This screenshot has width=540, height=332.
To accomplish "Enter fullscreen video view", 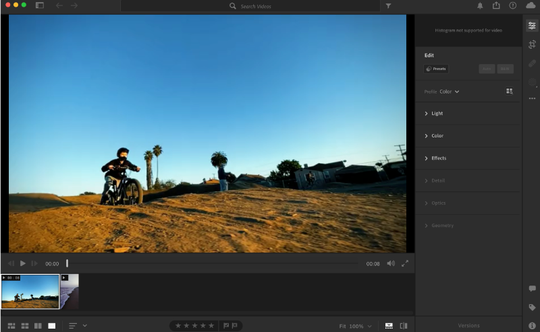I will pos(404,263).
